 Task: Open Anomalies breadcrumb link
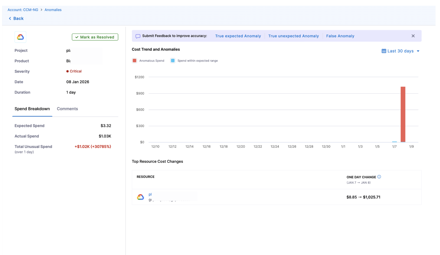[x=53, y=10]
